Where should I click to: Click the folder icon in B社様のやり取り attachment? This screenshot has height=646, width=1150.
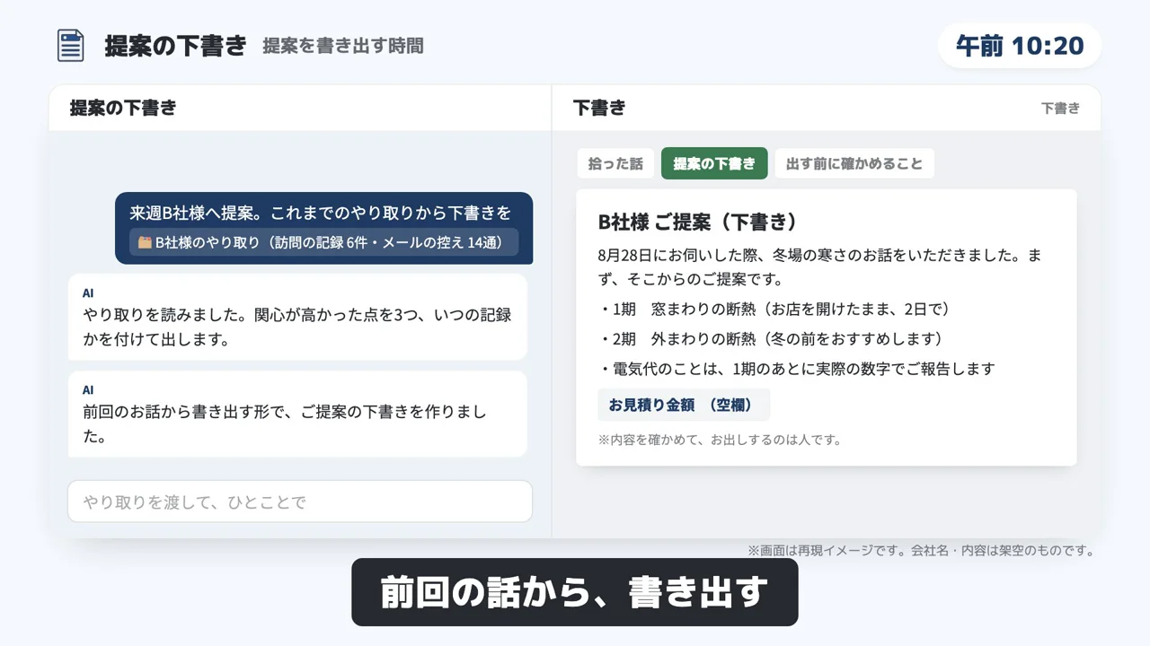(x=145, y=242)
